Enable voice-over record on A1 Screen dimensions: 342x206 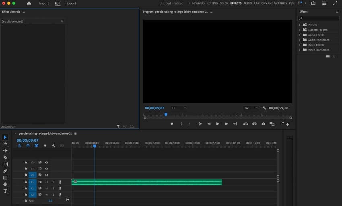pos(60,182)
